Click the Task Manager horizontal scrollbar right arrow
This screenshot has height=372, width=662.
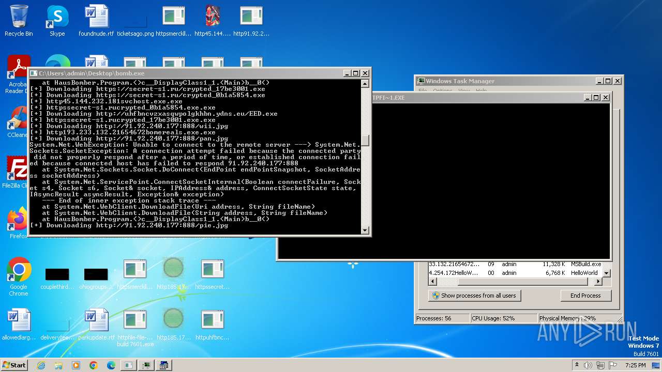[598, 282]
